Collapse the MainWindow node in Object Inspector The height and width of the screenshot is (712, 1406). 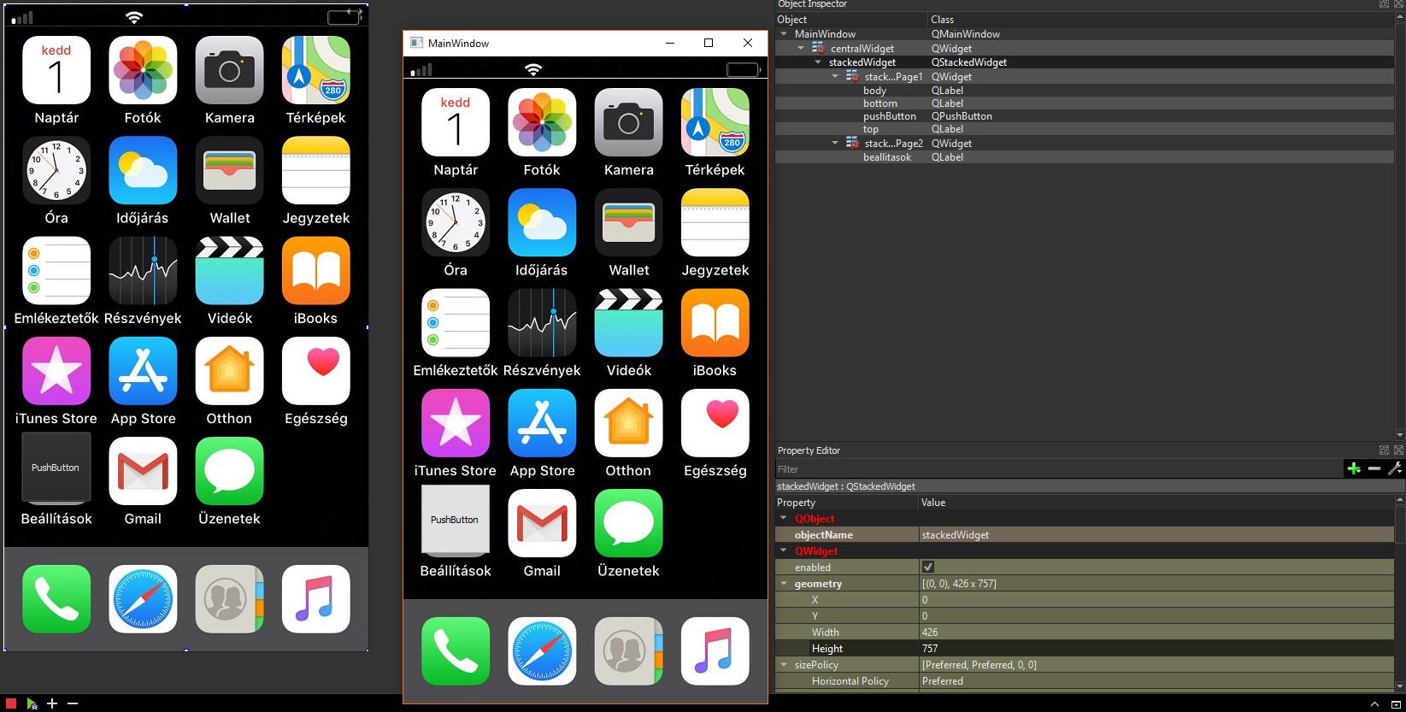[x=784, y=34]
